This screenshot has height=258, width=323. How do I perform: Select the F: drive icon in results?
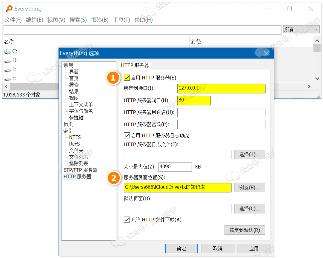pos(7,79)
